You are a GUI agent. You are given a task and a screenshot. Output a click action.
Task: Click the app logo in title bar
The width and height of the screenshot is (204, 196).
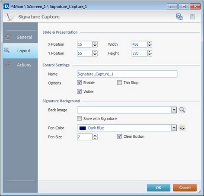click(x=6, y=6)
